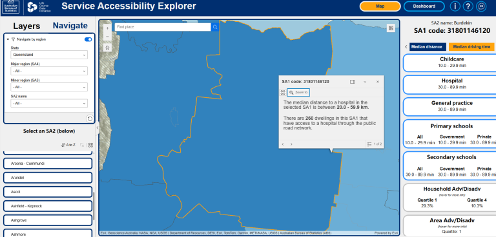
Task: Click the Household Adv/Disadv card
Action: point(449,198)
